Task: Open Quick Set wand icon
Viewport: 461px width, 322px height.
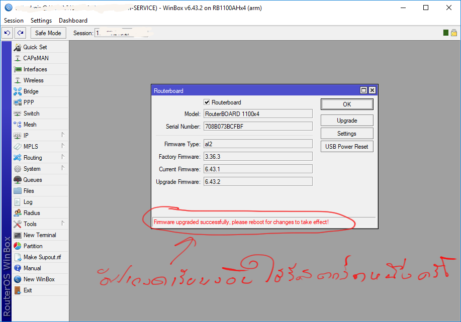Action: point(18,47)
